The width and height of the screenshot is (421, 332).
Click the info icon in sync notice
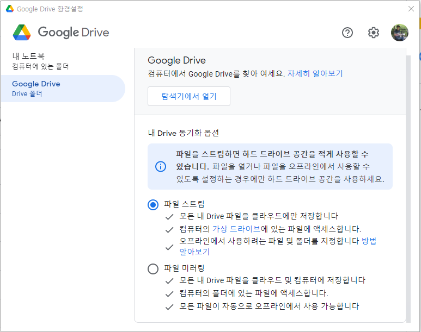pos(161,166)
